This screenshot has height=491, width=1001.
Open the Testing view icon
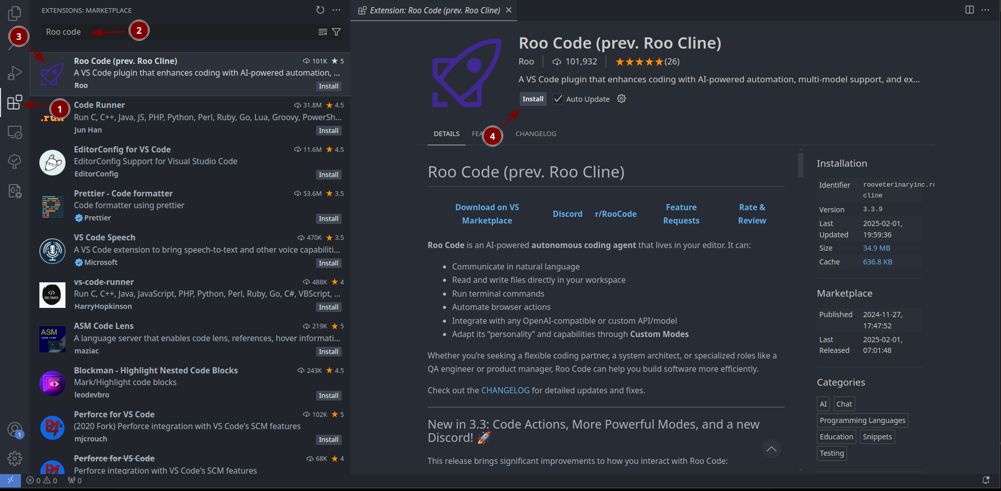click(15, 162)
